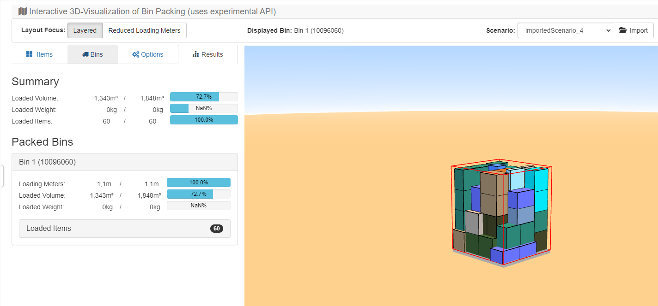Click the side panel handle at left edge
The width and height of the screenshot is (658, 306).
coord(2,176)
